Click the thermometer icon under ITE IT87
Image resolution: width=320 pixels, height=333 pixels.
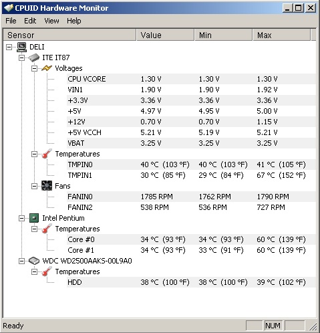47,154
